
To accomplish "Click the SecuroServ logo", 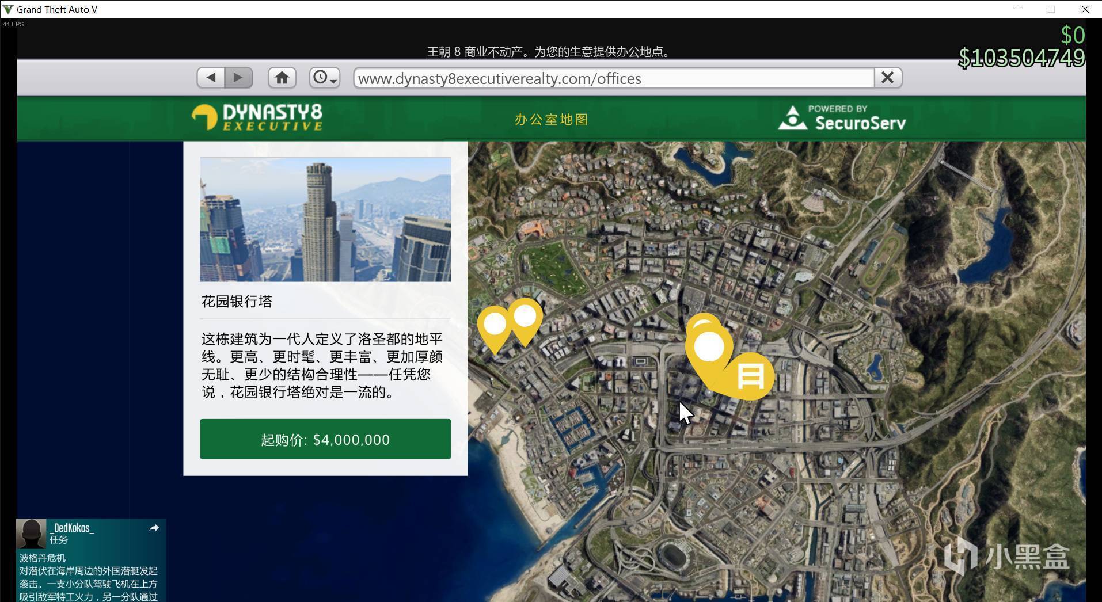I will tap(842, 118).
